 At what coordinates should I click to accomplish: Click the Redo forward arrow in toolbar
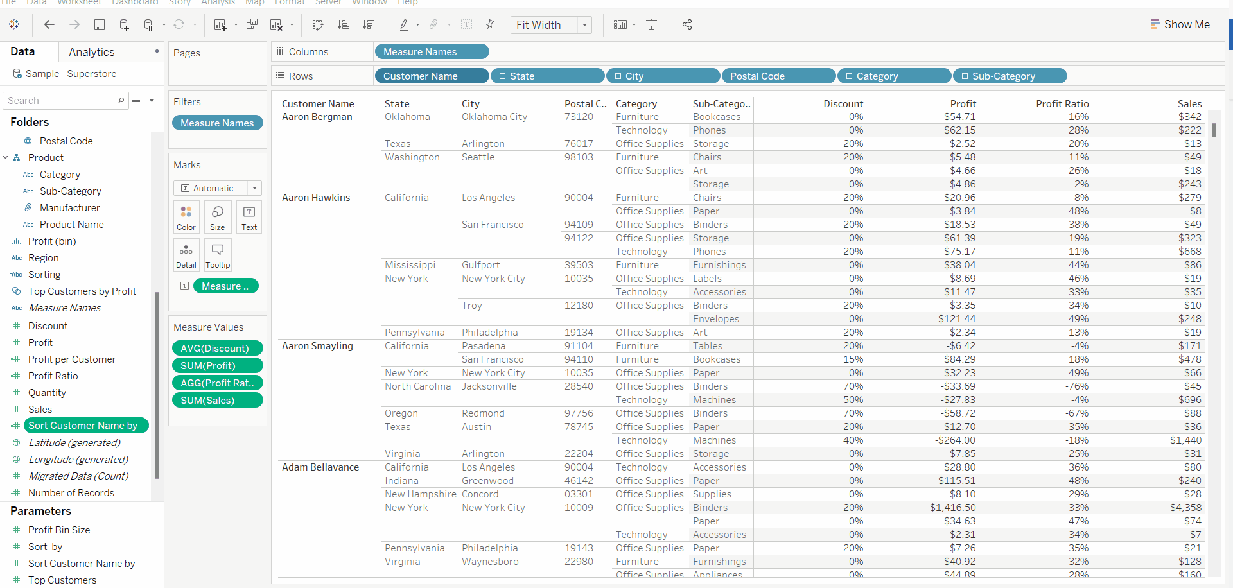point(74,24)
